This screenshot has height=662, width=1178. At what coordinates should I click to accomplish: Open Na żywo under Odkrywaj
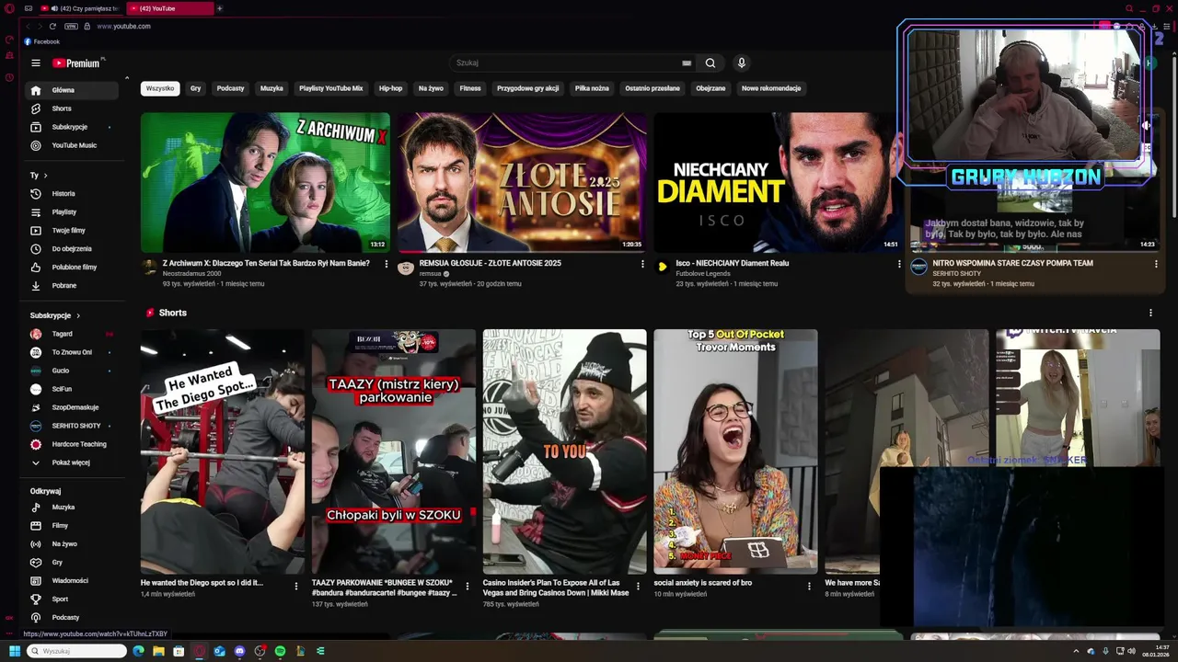(72, 544)
